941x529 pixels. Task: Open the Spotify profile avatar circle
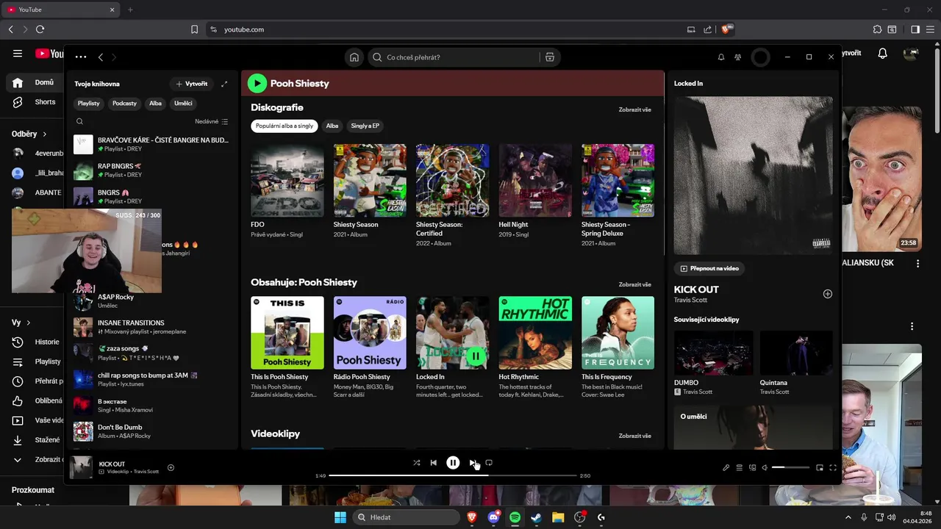pos(760,57)
